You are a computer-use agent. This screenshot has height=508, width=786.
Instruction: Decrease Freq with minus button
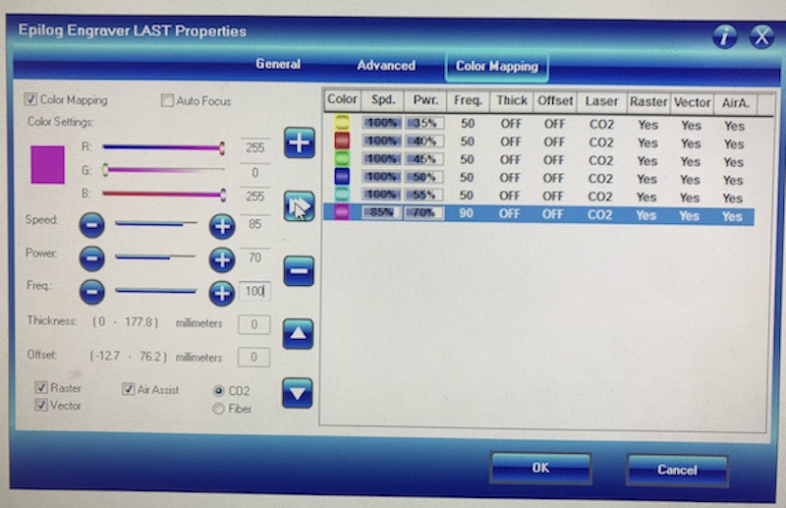point(91,292)
